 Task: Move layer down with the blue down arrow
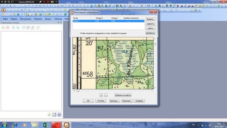point(18,27)
